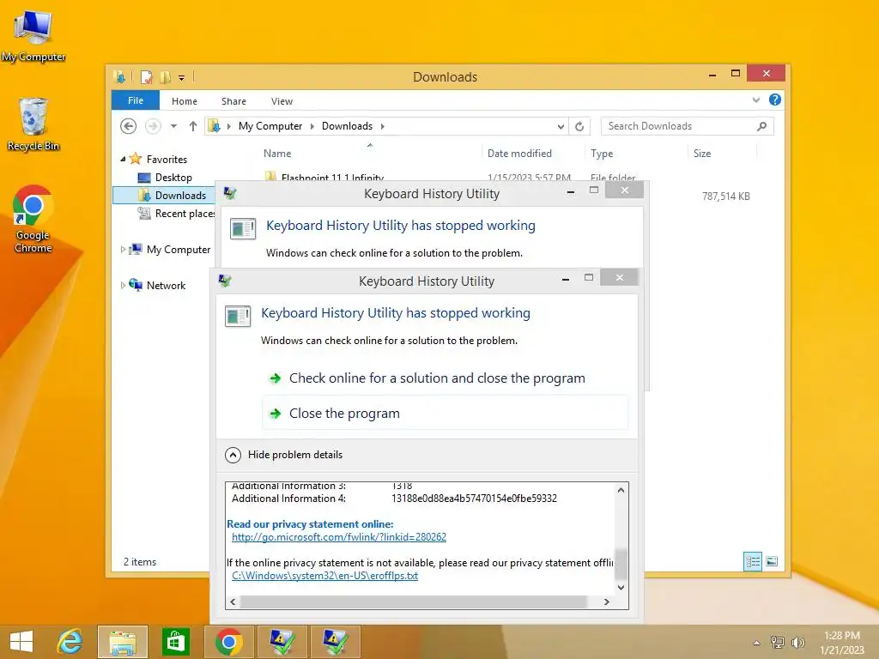Click the 787,514 KB size value
This screenshot has width=879, height=659.
(x=726, y=196)
